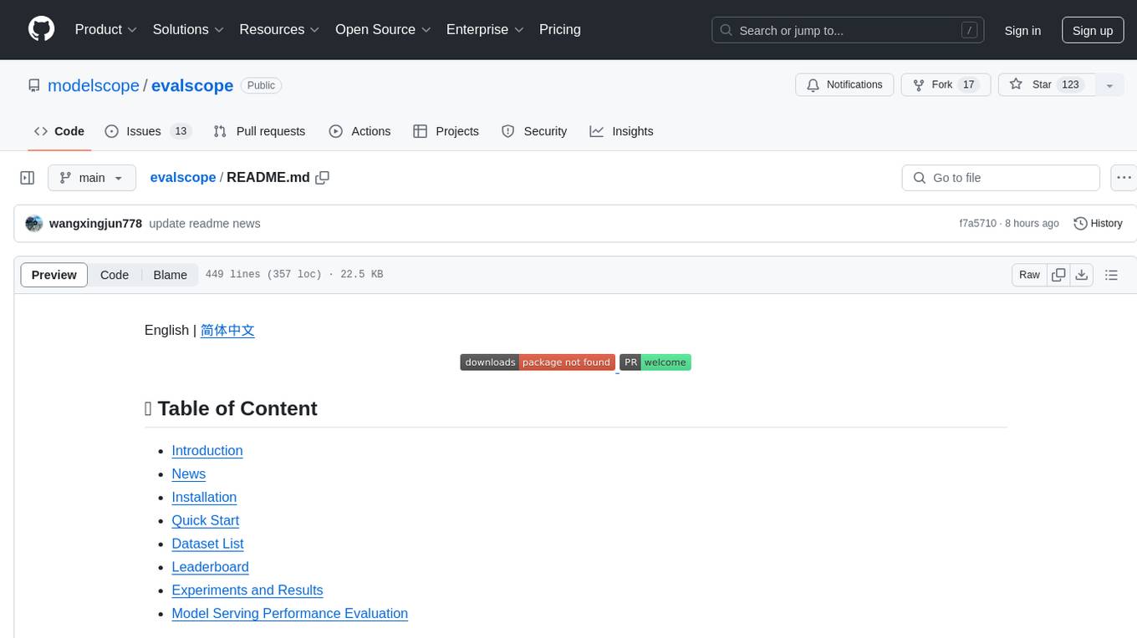1137x638 pixels.
Task: Select the Preview view
Action: pos(54,275)
